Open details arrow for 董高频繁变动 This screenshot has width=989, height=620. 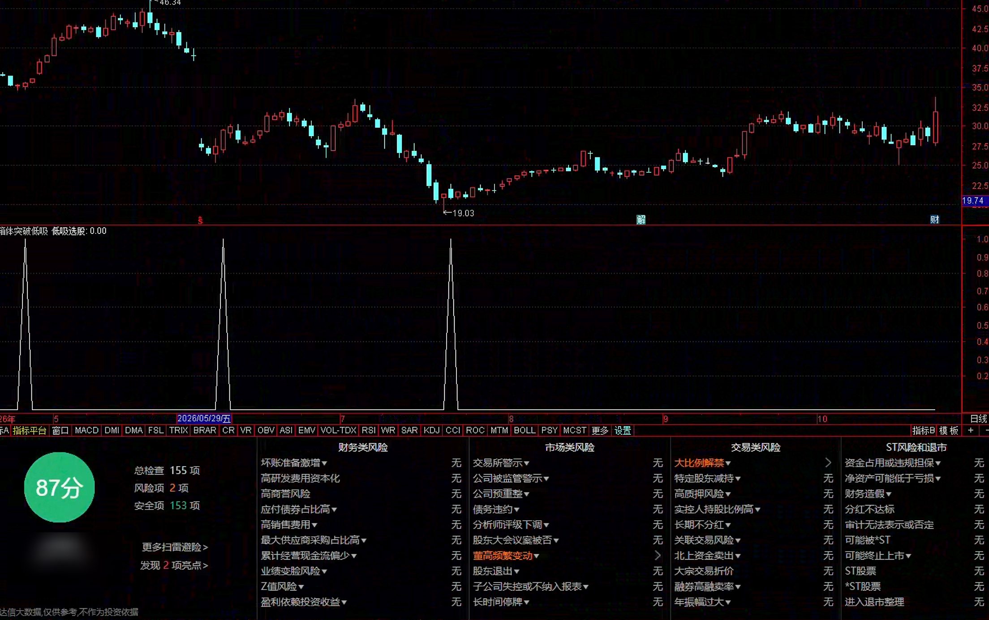coord(658,556)
